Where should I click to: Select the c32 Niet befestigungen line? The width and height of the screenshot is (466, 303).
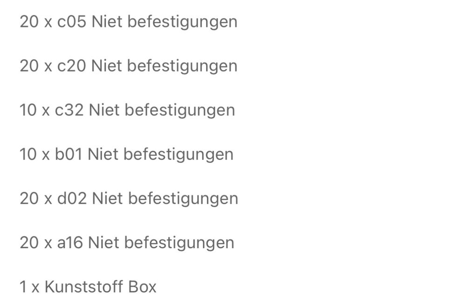pos(127,110)
